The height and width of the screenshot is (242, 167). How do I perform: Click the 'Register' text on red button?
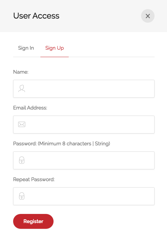click(x=33, y=221)
